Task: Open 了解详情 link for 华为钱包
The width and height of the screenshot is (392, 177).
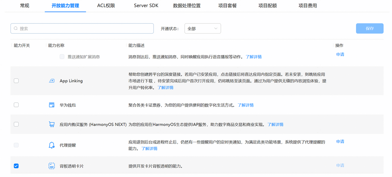Action: 245,105
